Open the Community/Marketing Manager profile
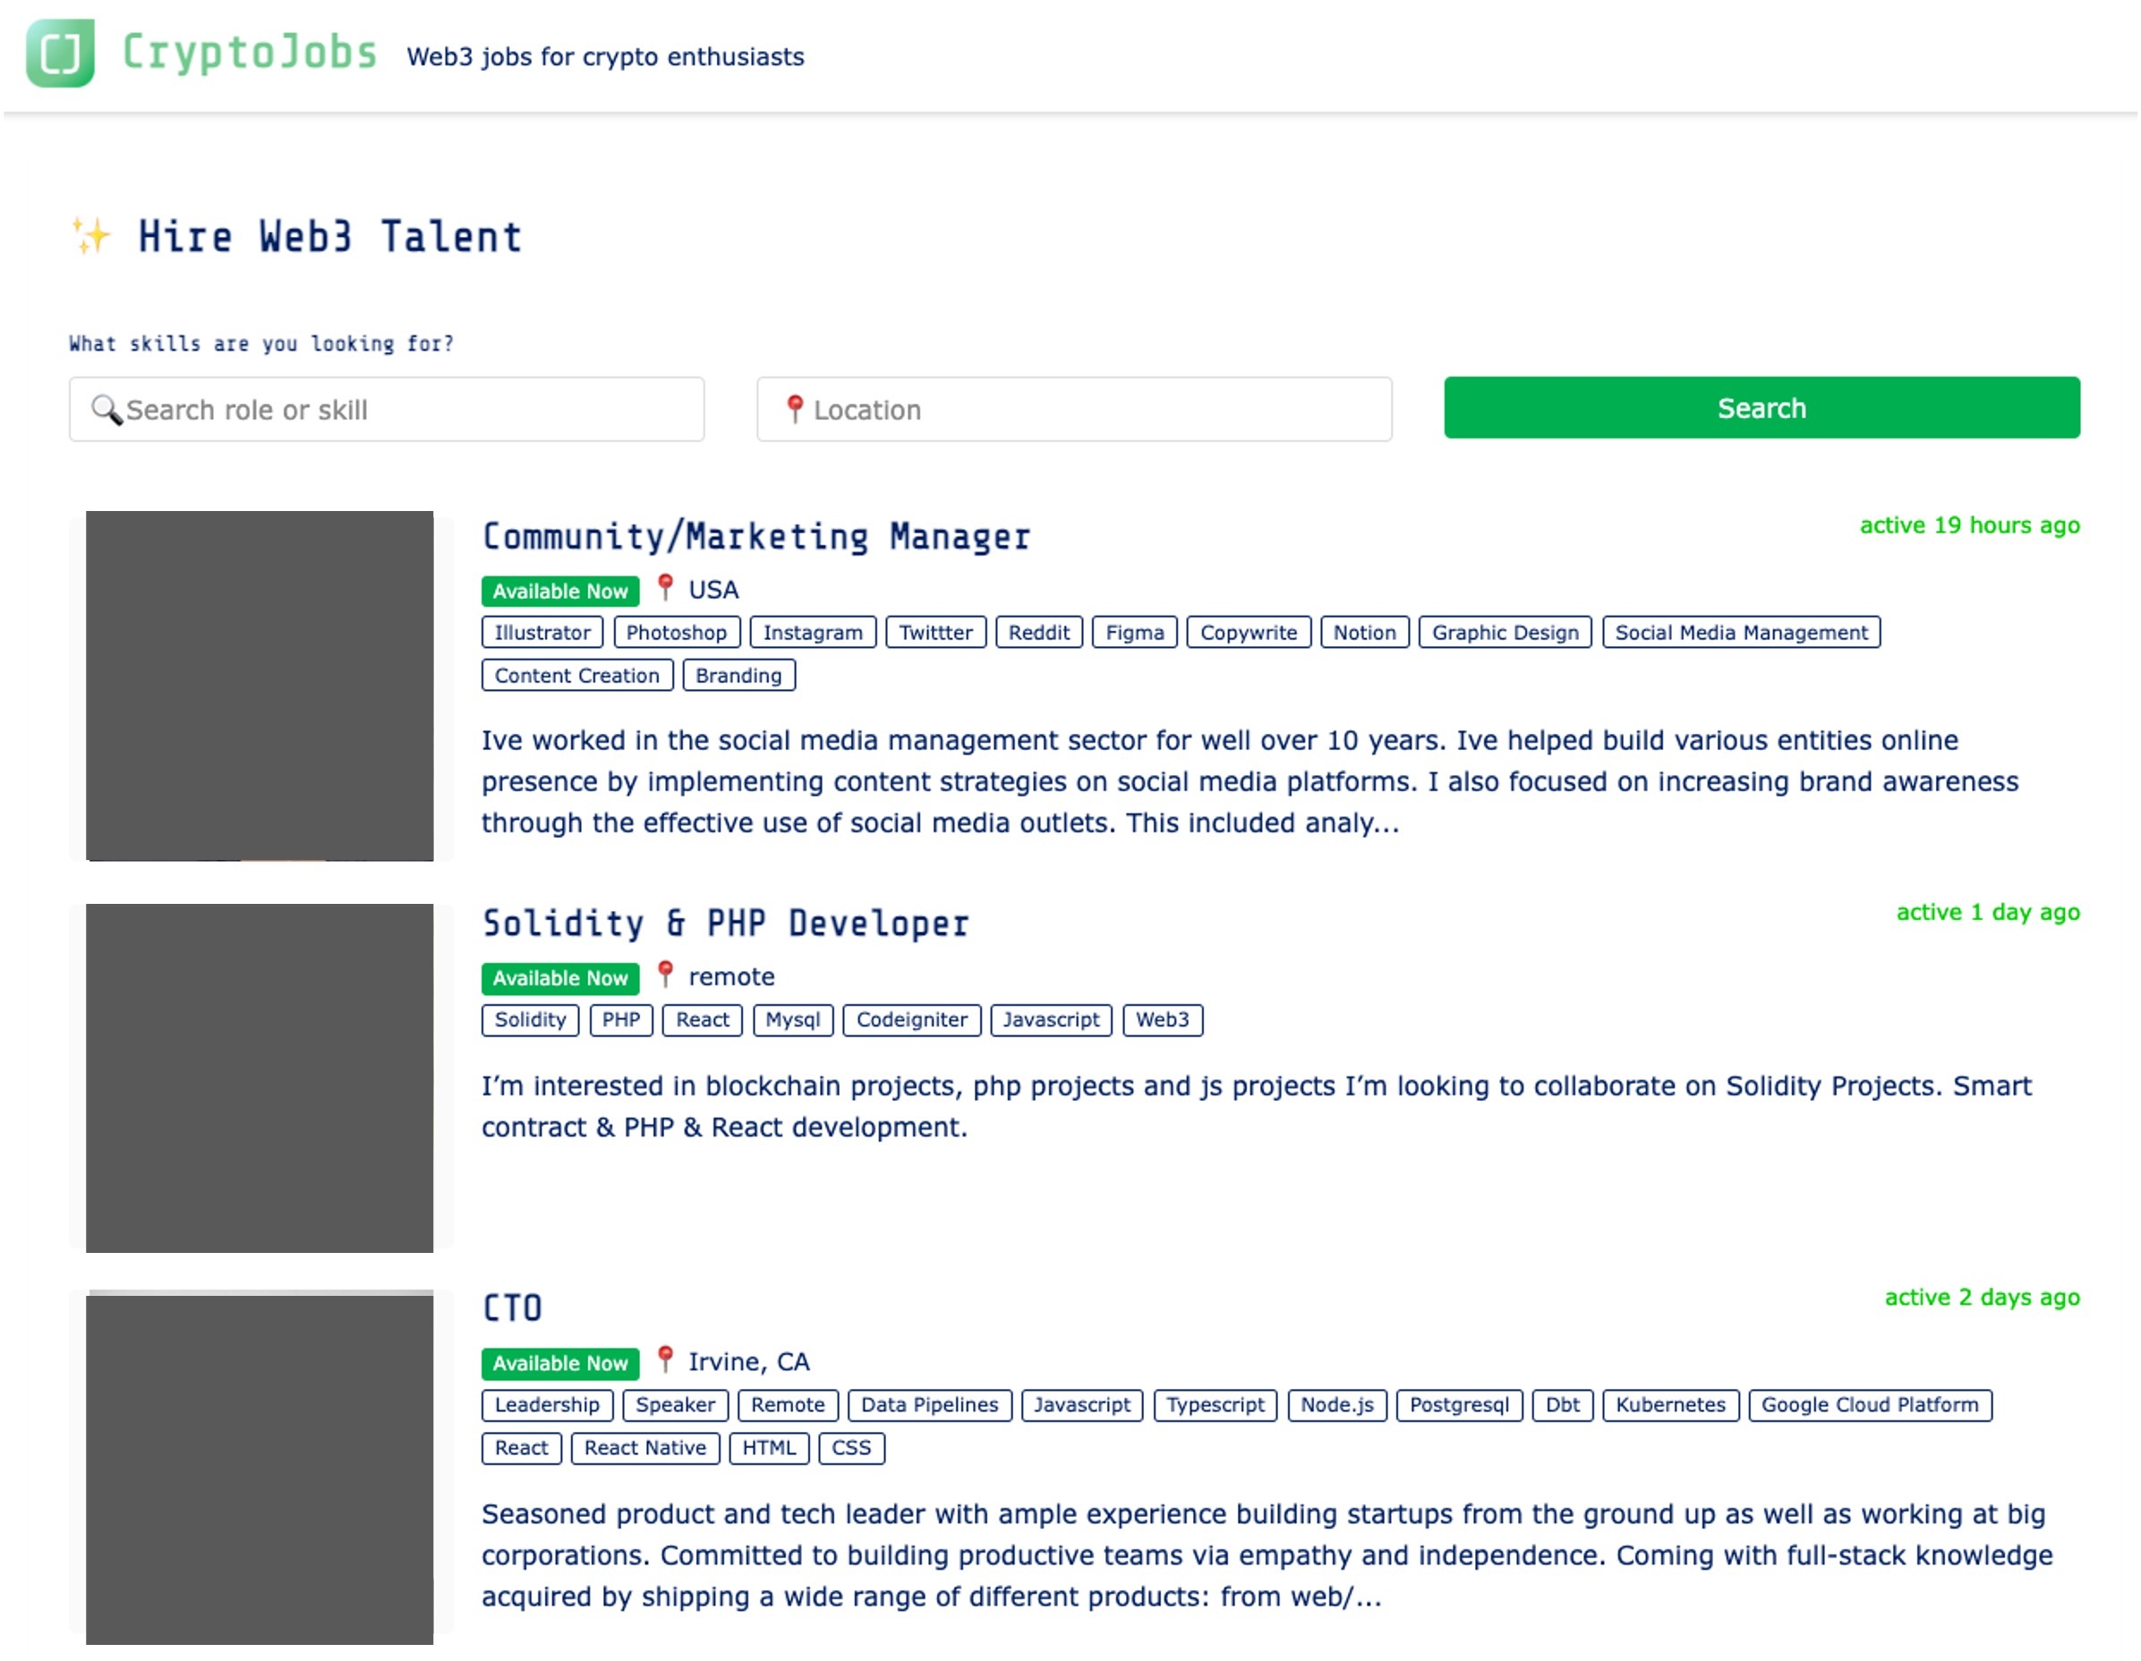Screen dimensions: 2141x1661 (x=755, y=537)
